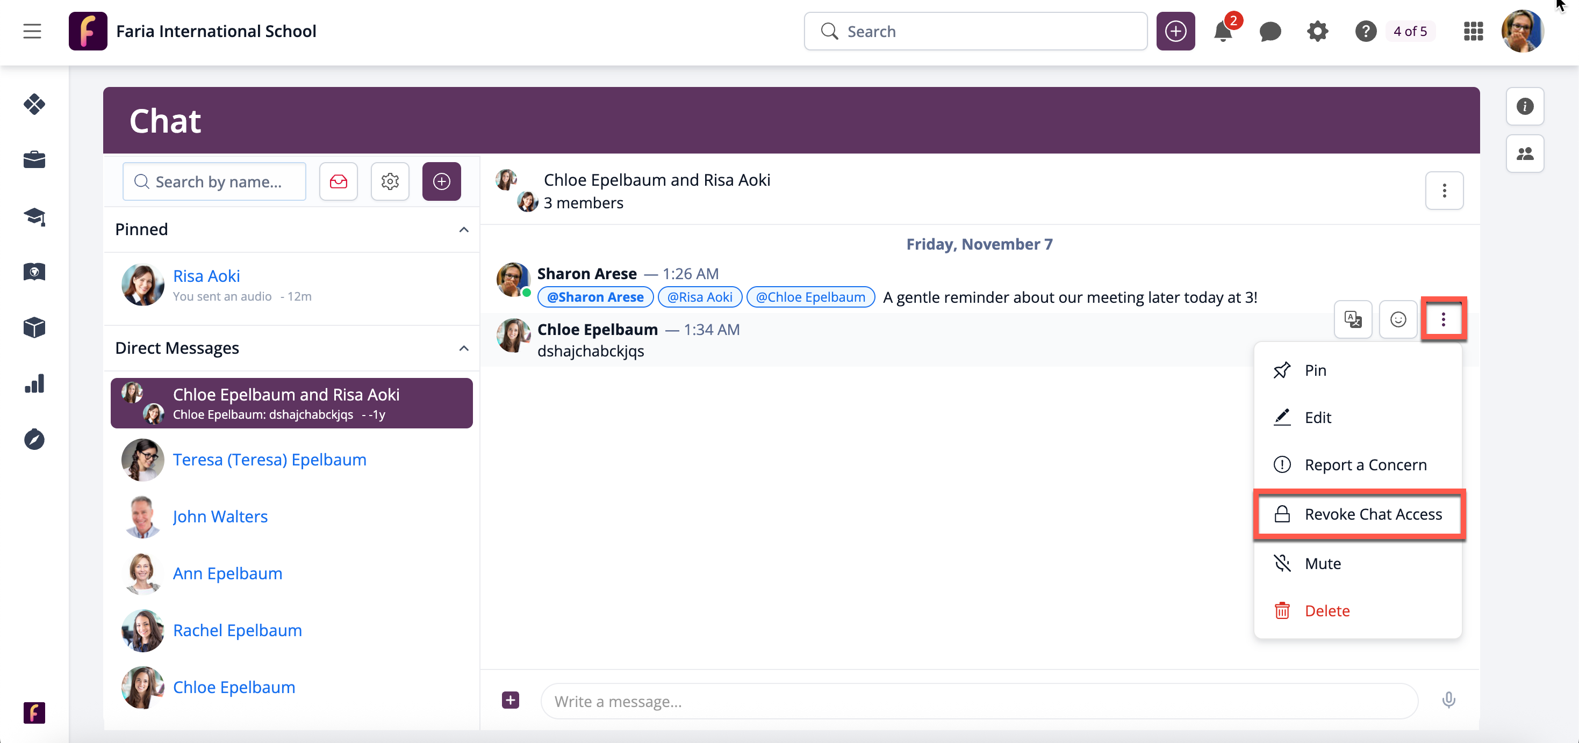Start a new chat with plus button

point(441,181)
